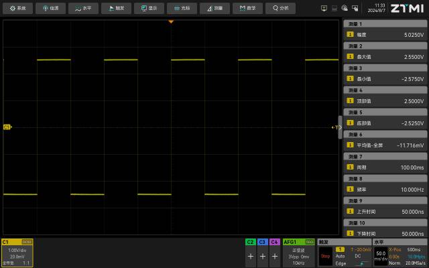Image resolution: width=429 pixels, height=268 pixels.
Task: Open the 信源 source menu
Action: tap(51, 8)
